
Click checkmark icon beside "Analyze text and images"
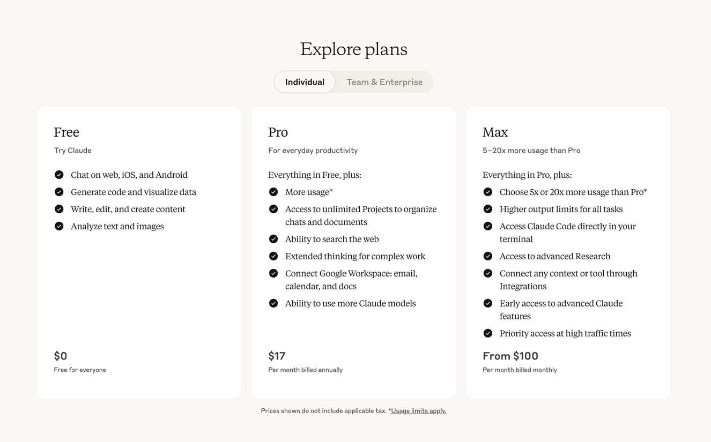pyautogui.click(x=59, y=226)
